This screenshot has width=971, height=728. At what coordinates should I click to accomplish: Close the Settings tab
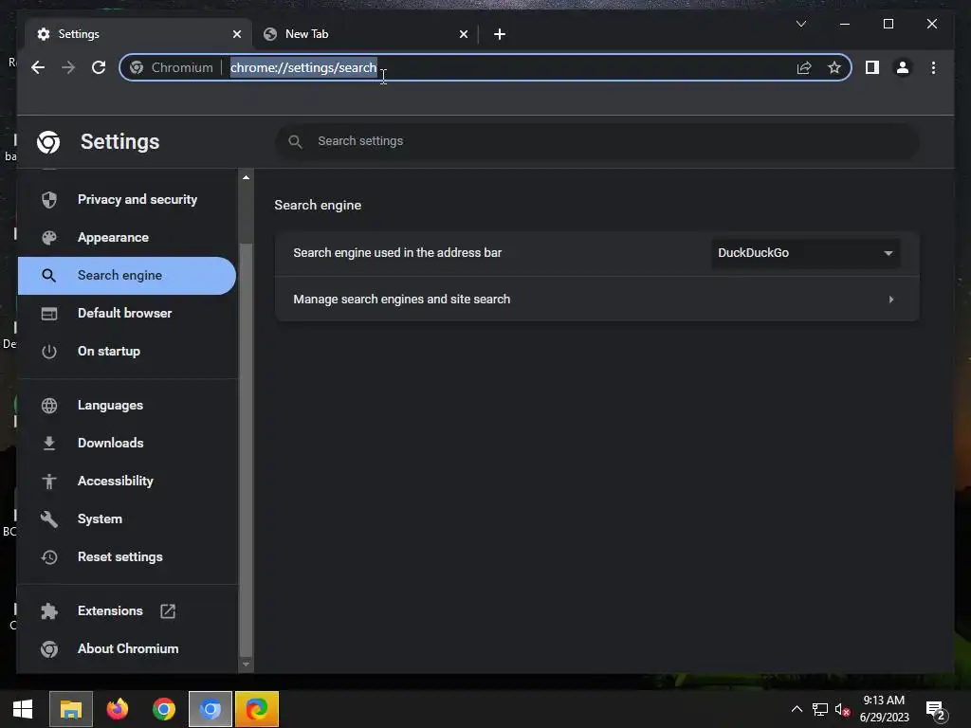[x=236, y=34]
